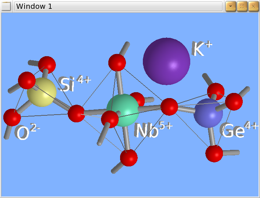The height and width of the screenshot is (198, 260).
Task: Open the window menu button in title bar
Action: point(6,6)
